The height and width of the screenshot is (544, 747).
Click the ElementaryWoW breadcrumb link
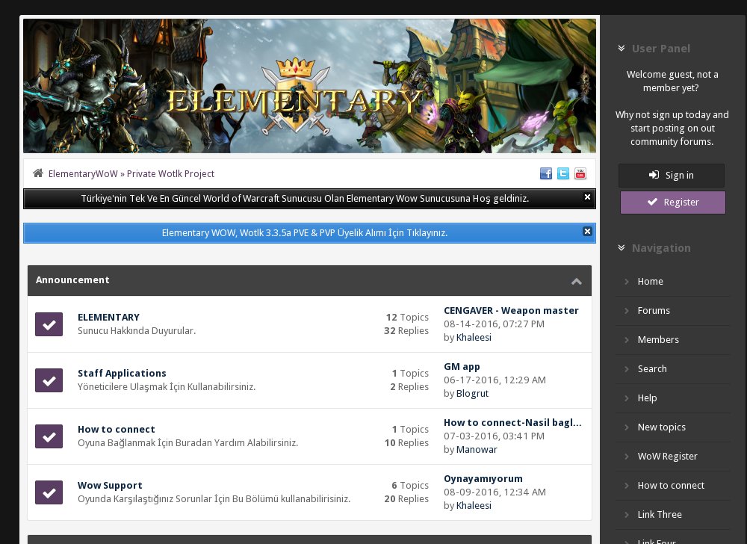click(x=83, y=174)
